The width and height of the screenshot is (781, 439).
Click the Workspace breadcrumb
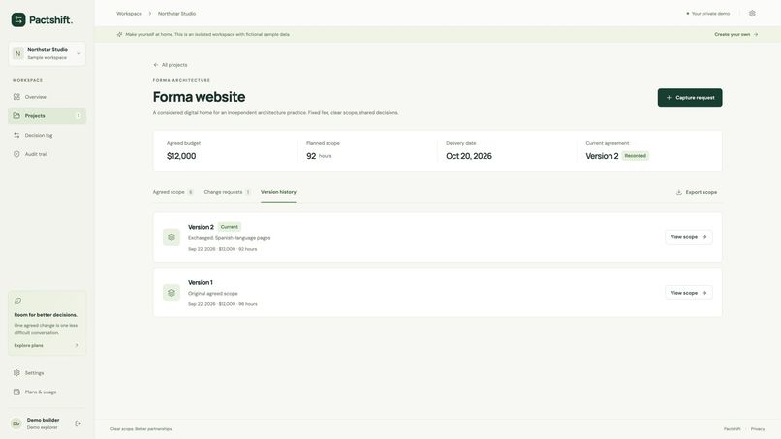click(x=129, y=14)
